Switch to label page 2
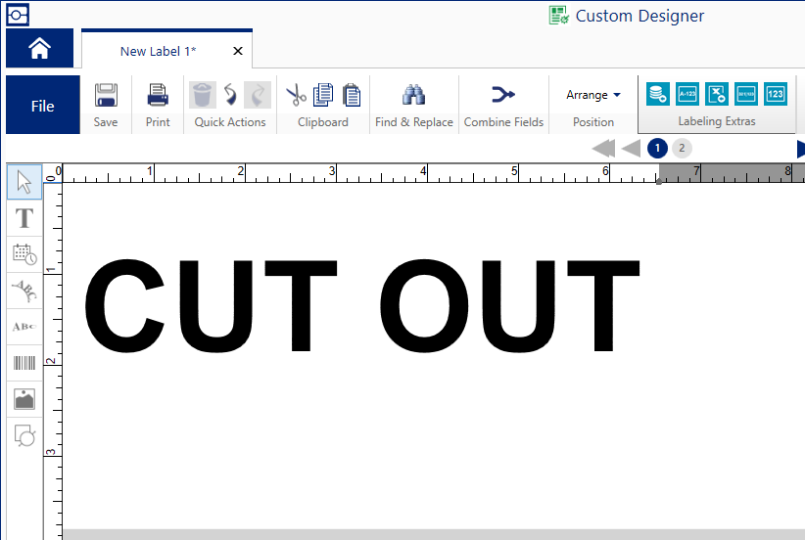 [x=682, y=148]
